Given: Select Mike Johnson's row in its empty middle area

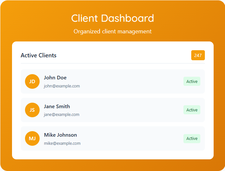Looking at the screenshot, I should click(130, 139).
